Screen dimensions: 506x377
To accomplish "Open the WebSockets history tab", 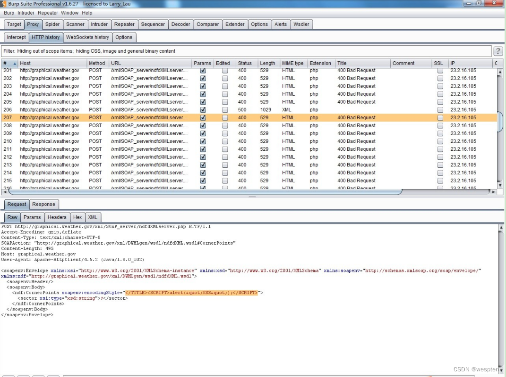I will [87, 37].
